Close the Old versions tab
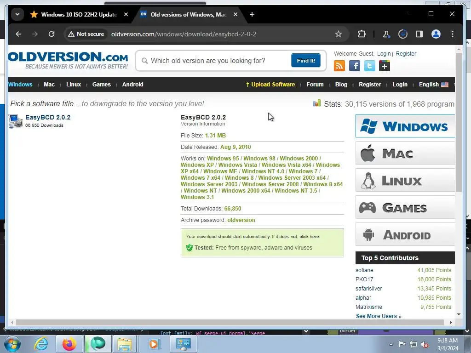471x353 pixels. [x=235, y=14]
